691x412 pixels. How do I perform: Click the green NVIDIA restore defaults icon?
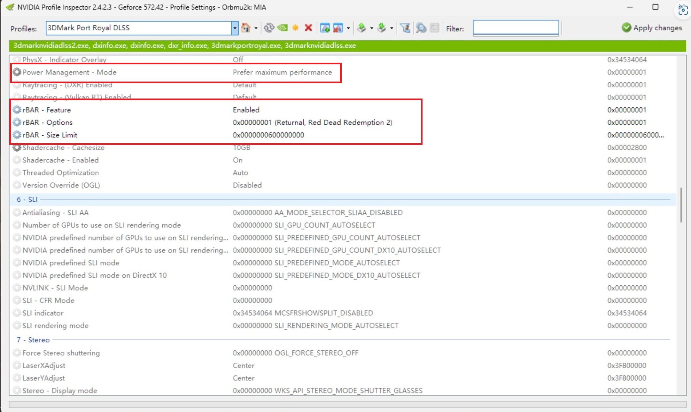point(283,28)
